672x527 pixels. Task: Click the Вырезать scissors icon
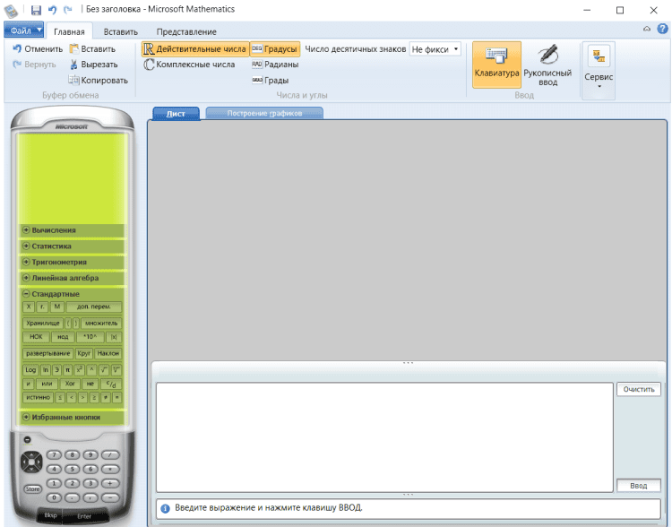click(74, 65)
